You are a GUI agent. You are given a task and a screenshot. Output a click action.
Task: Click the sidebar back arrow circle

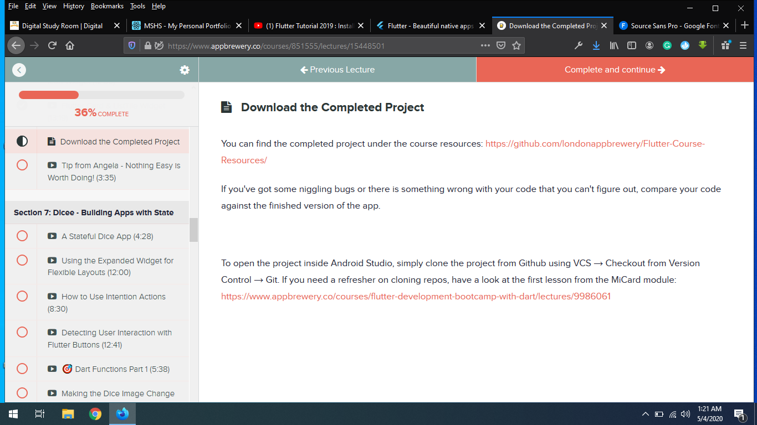[19, 70]
